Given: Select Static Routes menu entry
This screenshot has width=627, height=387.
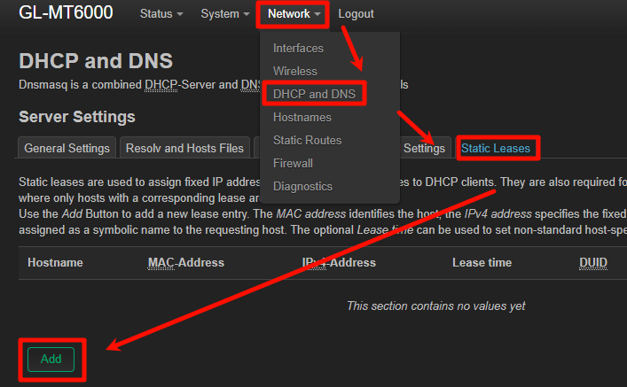Looking at the screenshot, I should pos(307,140).
